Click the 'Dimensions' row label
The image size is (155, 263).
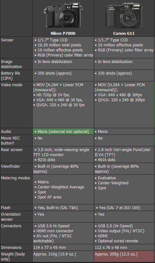point(11,247)
